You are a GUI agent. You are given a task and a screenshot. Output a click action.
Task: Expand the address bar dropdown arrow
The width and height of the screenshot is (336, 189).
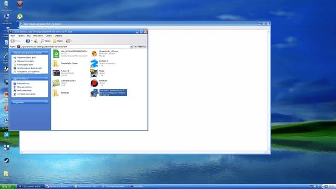131,47
